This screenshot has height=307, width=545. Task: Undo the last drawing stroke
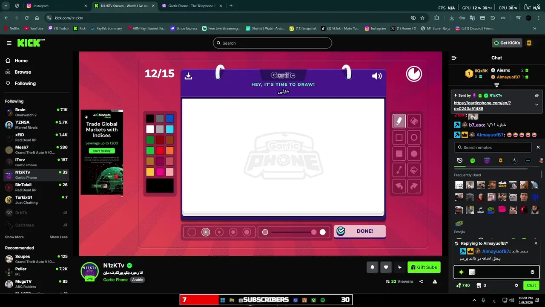pyautogui.click(x=399, y=186)
